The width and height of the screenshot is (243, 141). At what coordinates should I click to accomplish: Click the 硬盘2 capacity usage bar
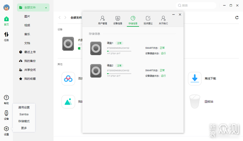click(119, 74)
